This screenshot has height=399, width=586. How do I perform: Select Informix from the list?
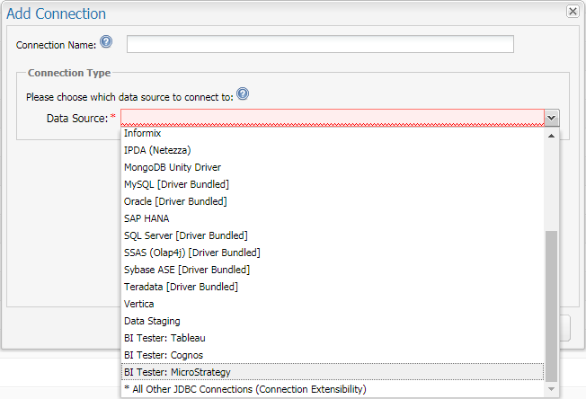point(143,133)
